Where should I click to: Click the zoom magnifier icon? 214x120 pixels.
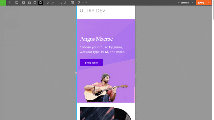(10, 3)
